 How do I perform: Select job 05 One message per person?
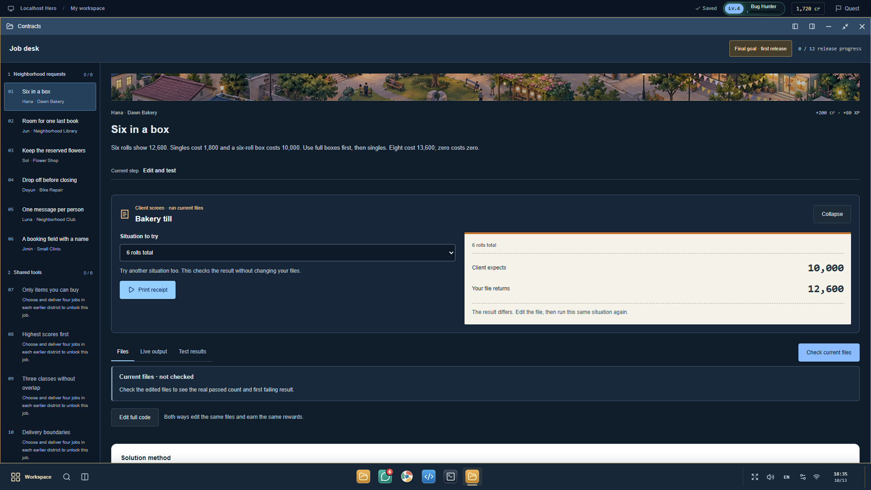(50, 214)
